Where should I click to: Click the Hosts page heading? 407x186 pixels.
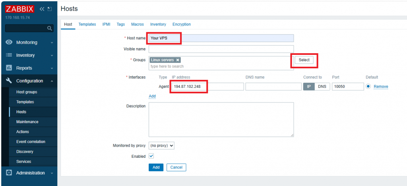click(x=69, y=9)
